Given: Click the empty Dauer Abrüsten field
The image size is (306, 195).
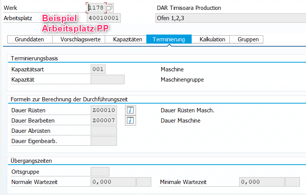Looking at the screenshot, I should pyautogui.click(x=104, y=131).
